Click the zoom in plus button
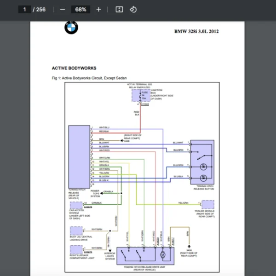 (x=98, y=9)
